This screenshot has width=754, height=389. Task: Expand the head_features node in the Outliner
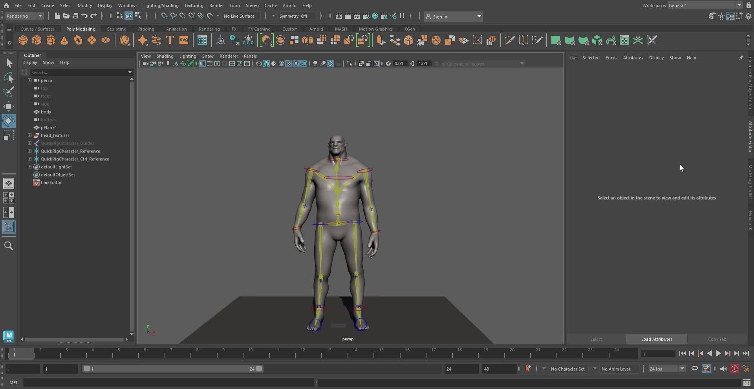[x=29, y=135]
